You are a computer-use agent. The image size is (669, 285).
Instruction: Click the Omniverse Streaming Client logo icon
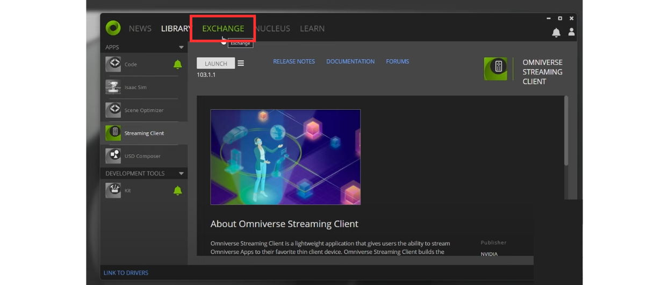pos(495,69)
